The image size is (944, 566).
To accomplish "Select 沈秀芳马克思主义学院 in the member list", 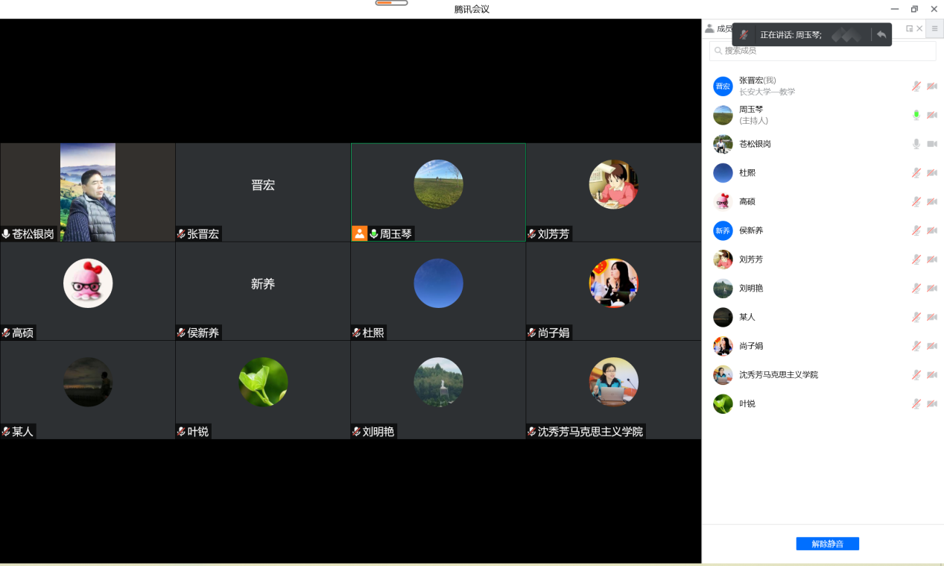I will (778, 374).
